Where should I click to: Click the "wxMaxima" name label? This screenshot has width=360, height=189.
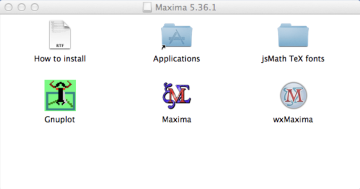293,119
